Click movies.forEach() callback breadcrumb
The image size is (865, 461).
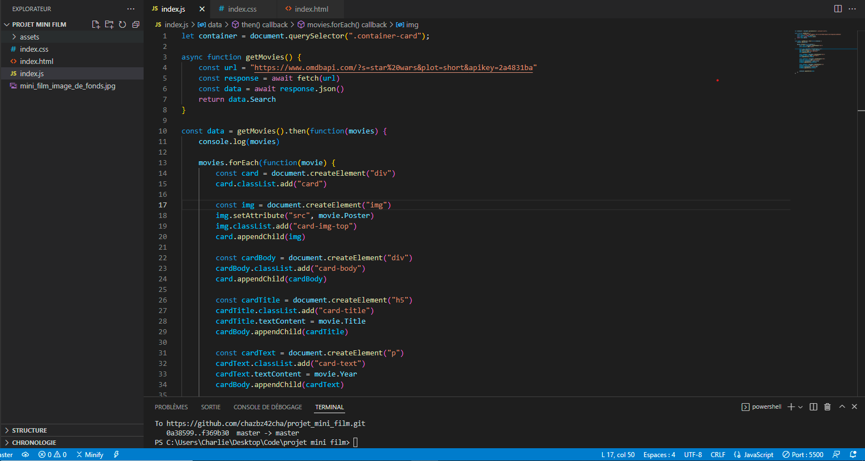342,24
